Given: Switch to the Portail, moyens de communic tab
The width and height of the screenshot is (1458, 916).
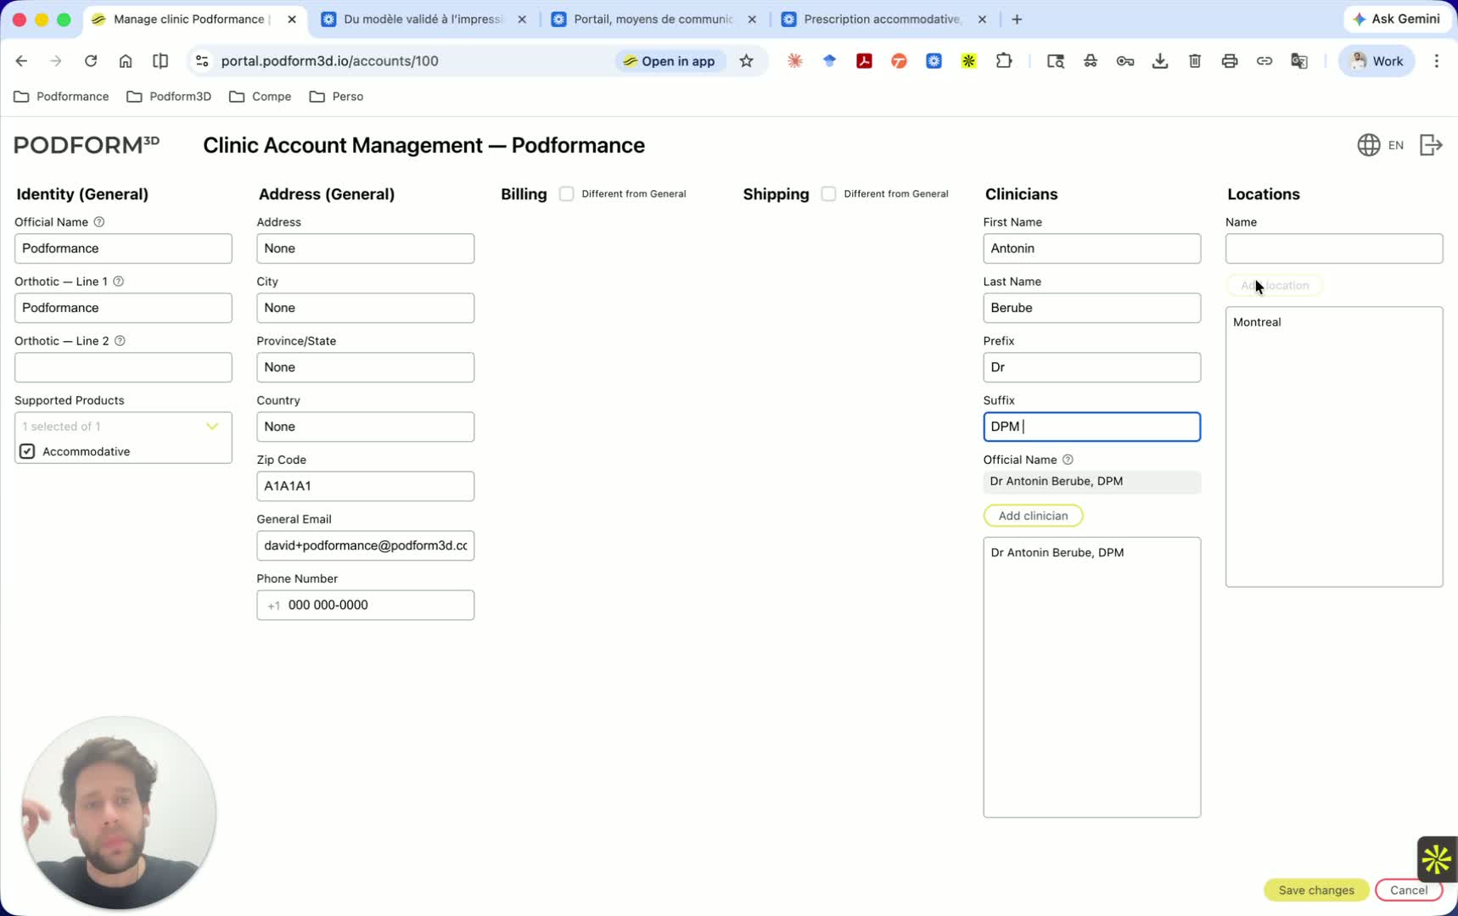Looking at the screenshot, I should point(653,20).
